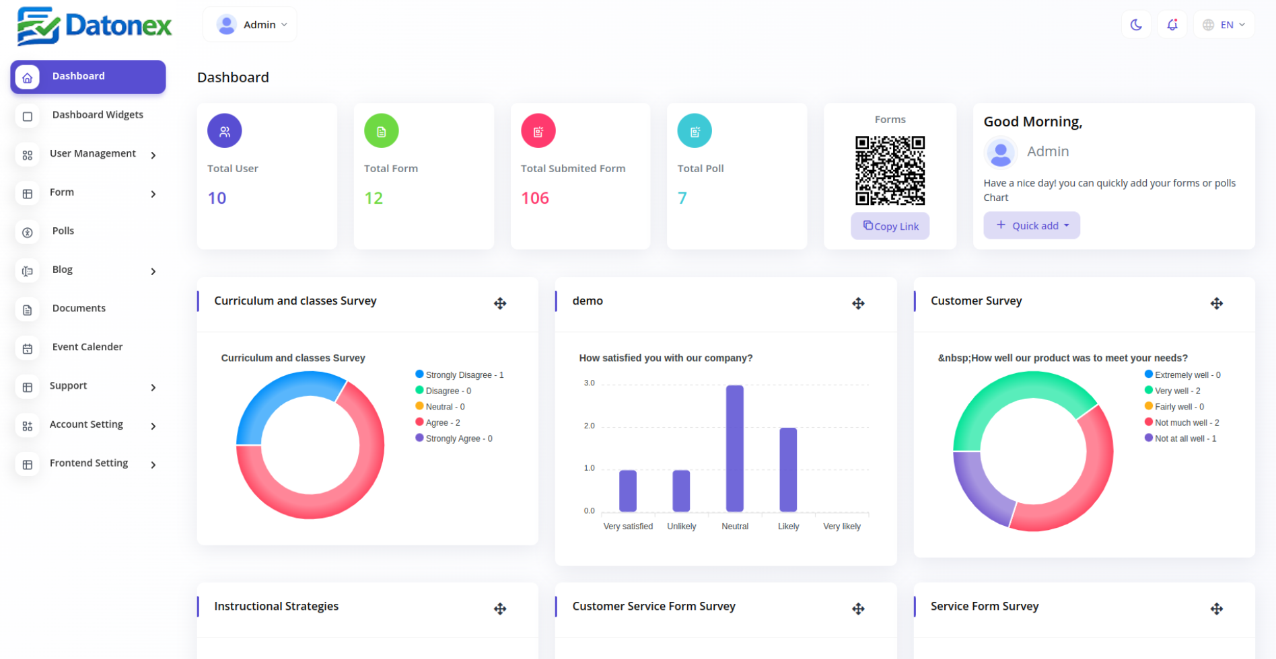
Task: Go to Polls in the sidebar
Action: point(63,231)
